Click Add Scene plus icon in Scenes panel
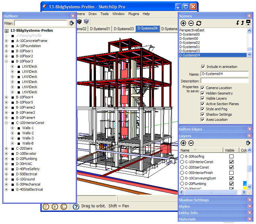256x224 pixels. click(x=183, y=23)
